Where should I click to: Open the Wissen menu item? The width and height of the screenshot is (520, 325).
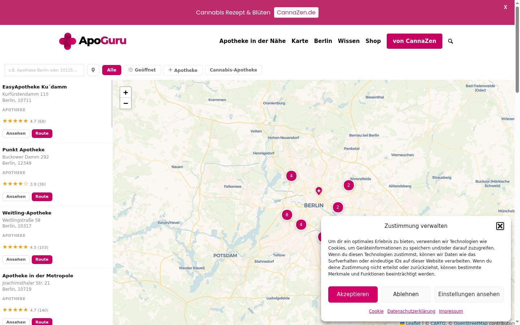pyautogui.click(x=349, y=41)
